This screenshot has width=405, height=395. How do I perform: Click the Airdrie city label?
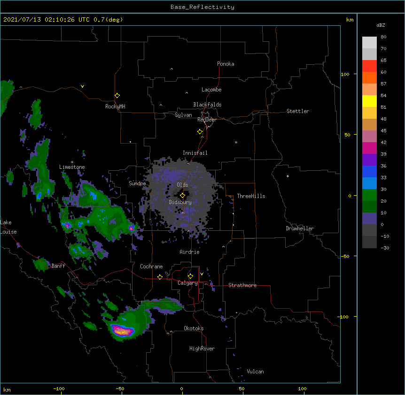(x=189, y=252)
